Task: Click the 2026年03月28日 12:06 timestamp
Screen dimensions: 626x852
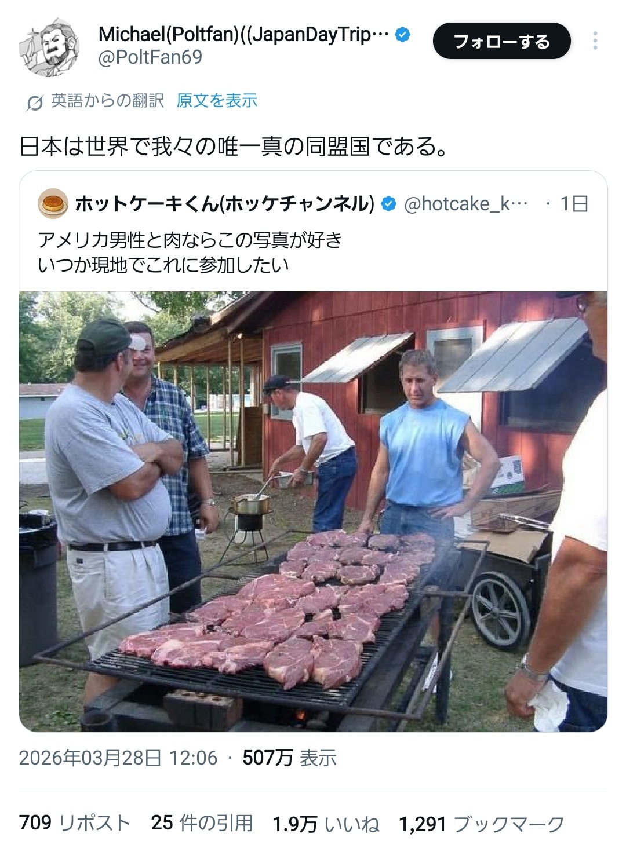Action: pos(118,758)
